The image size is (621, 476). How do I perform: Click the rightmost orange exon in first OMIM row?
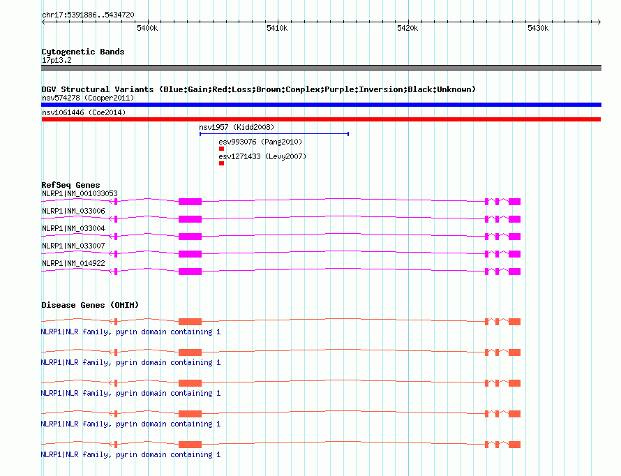tap(514, 322)
